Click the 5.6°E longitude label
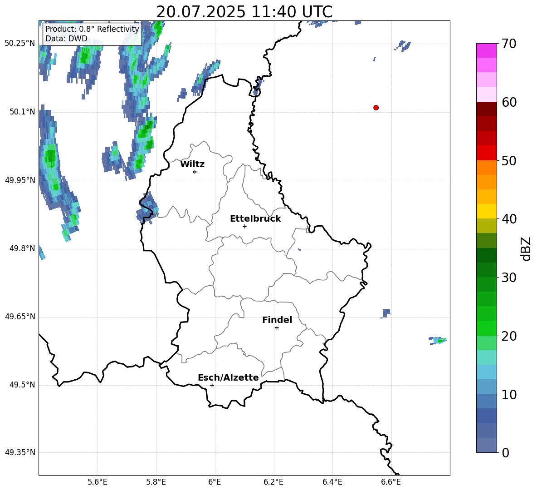Image resolution: width=537 pixels, height=491 pixels. pyautogui.click(x=98, y=482)
